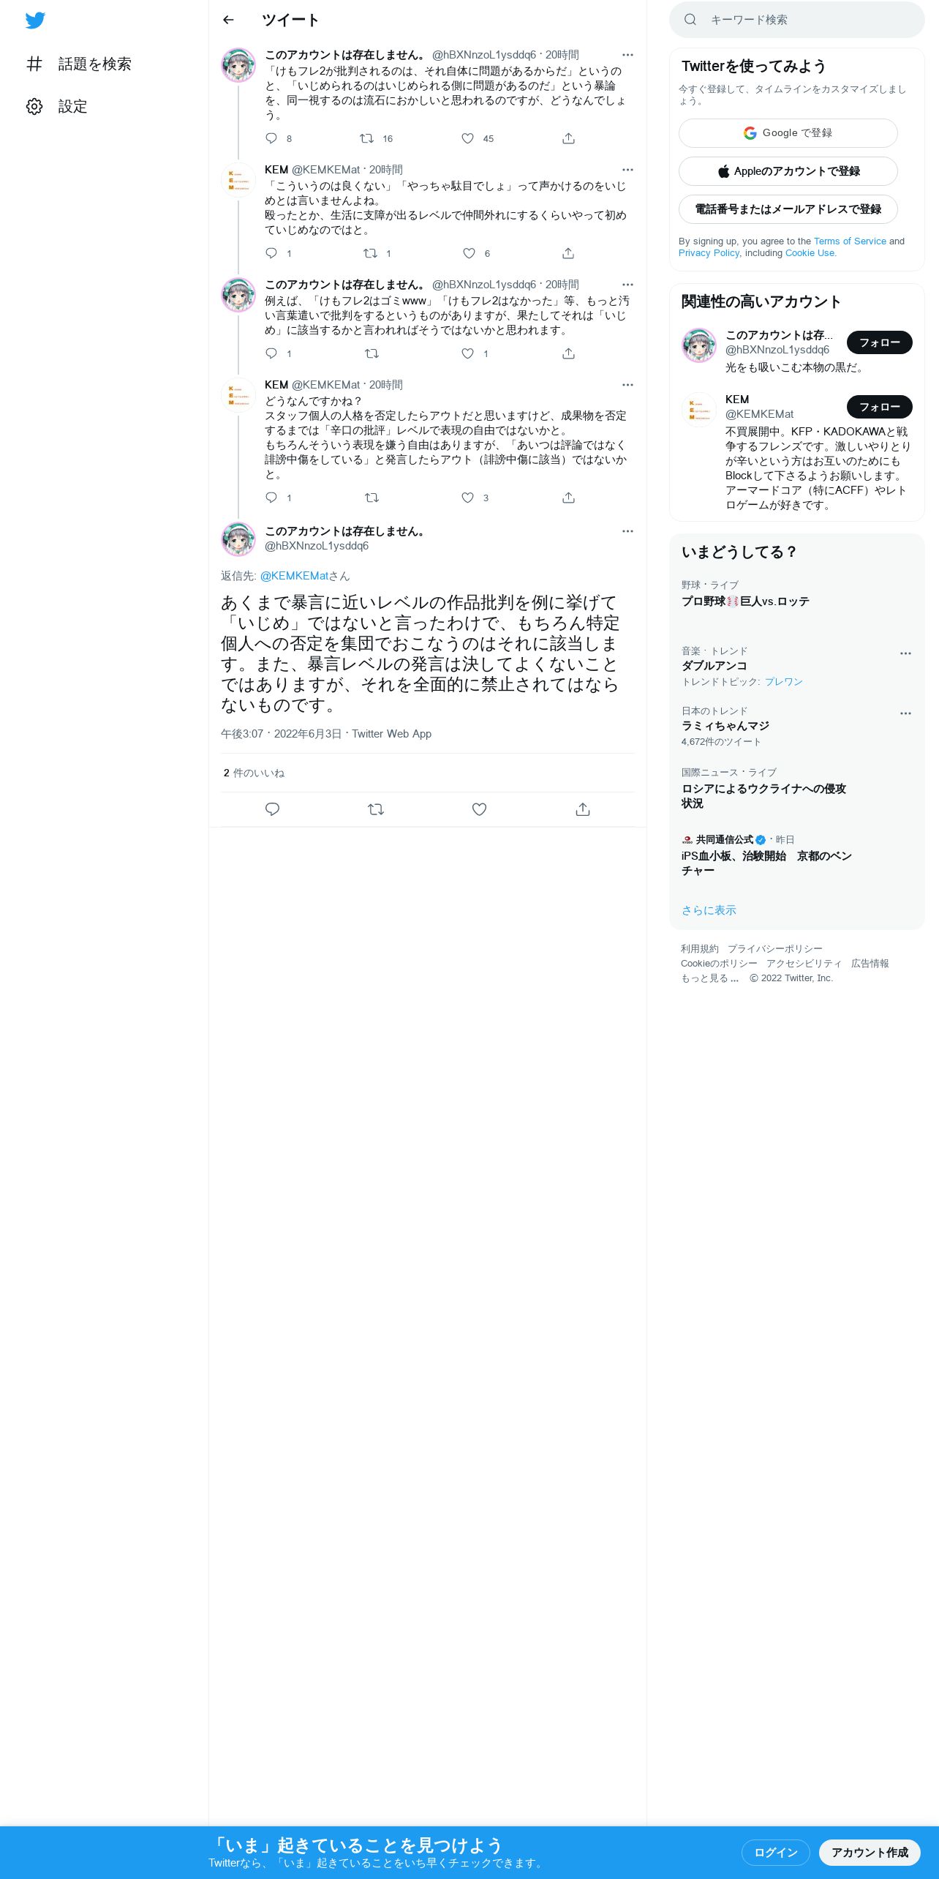Screen dimensions: 939x1879
Task: Like the first tweet with 45 likes
Action: click(467, 138)
